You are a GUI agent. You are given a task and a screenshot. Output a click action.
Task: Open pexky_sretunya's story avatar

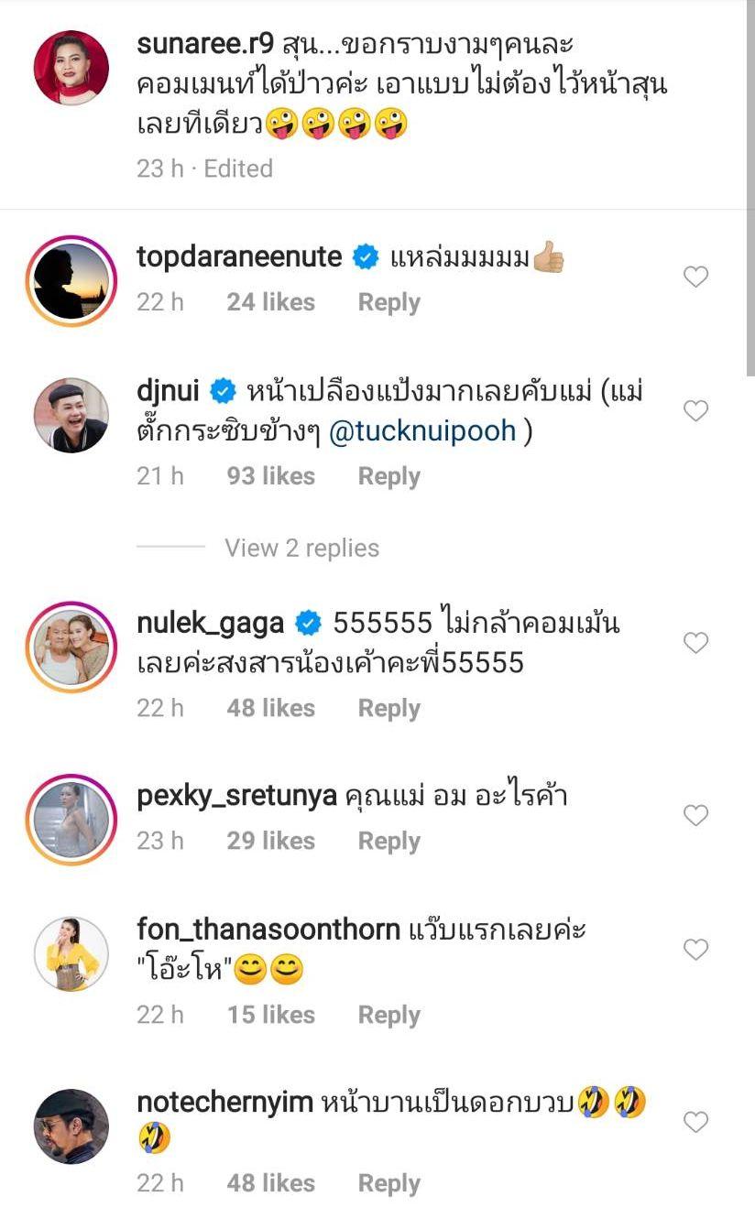pyautogui.click(x=71, y=819)
